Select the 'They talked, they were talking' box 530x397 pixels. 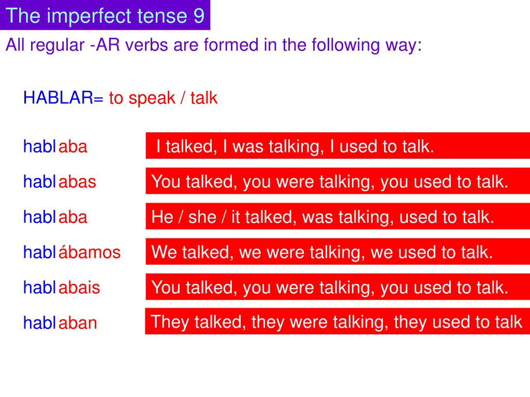(x=337, y=321)
